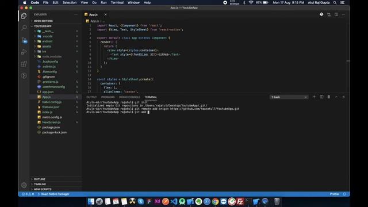Select the shell dropdown showing 1: bash

tap(289, 97)
